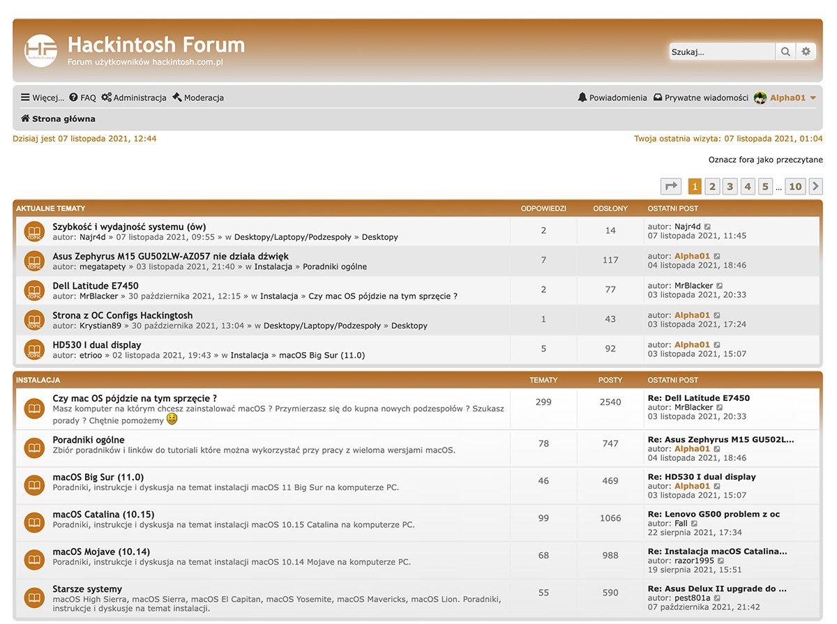Open macOS Mojave (10.14) forum

101,551
